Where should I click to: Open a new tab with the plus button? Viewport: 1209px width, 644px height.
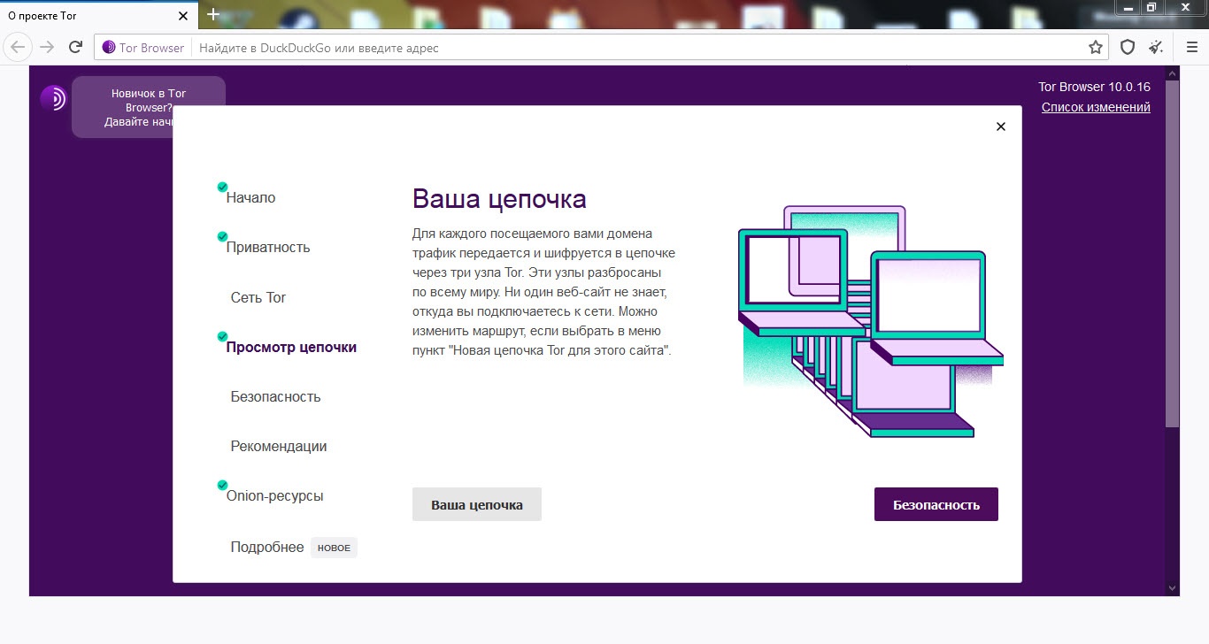212,14
